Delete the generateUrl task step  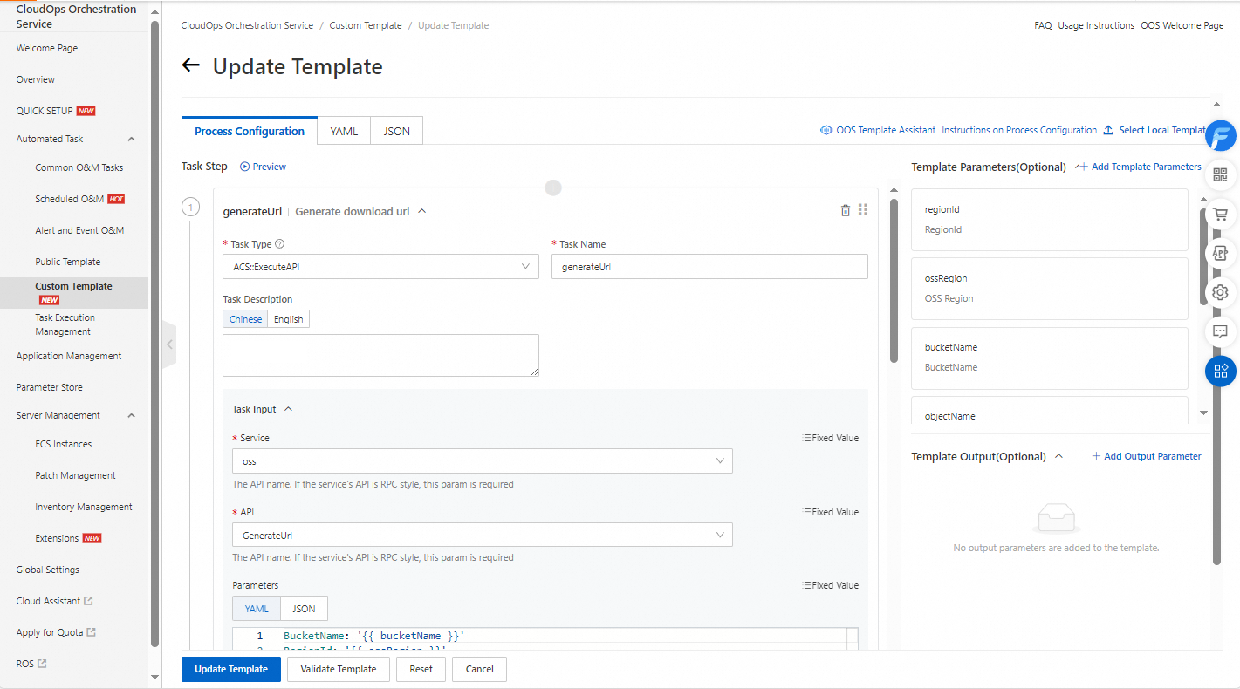tap(845, 210)
